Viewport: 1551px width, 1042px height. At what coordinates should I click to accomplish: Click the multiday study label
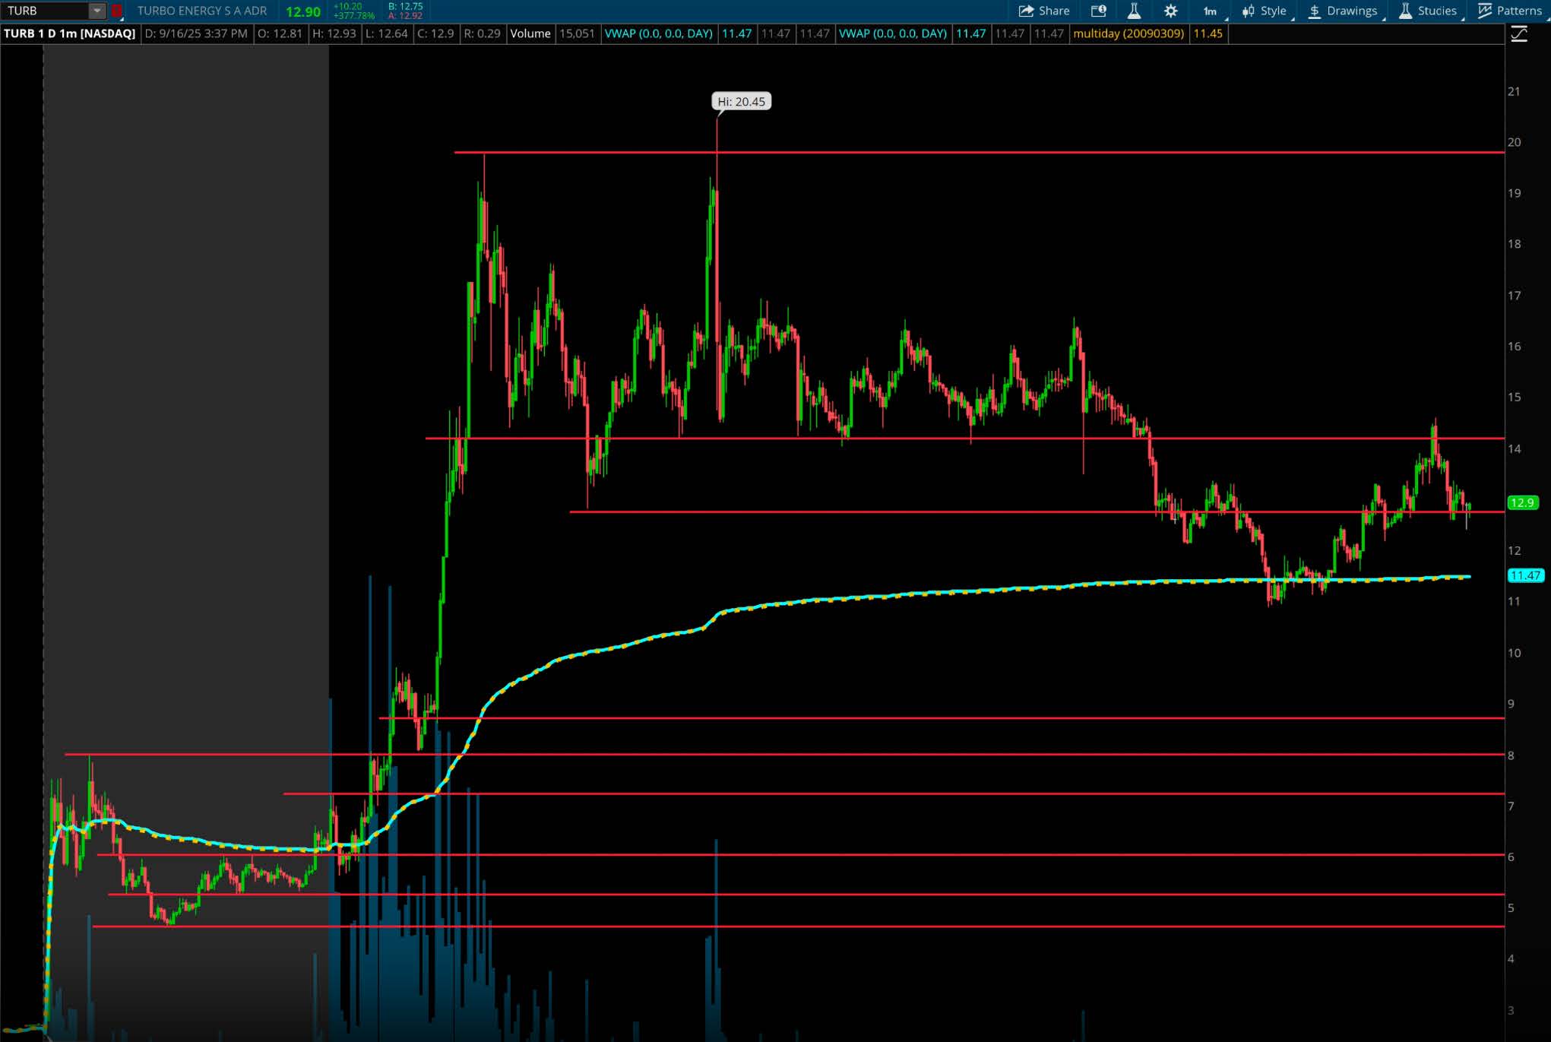(1128, 33)
